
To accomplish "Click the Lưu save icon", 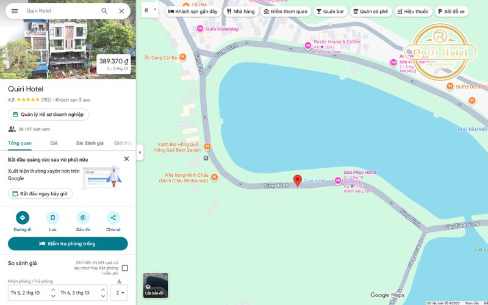I will (52, 218).
